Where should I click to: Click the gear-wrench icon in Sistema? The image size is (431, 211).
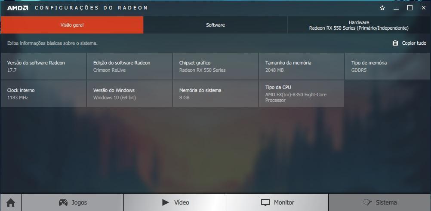[367, 202]
